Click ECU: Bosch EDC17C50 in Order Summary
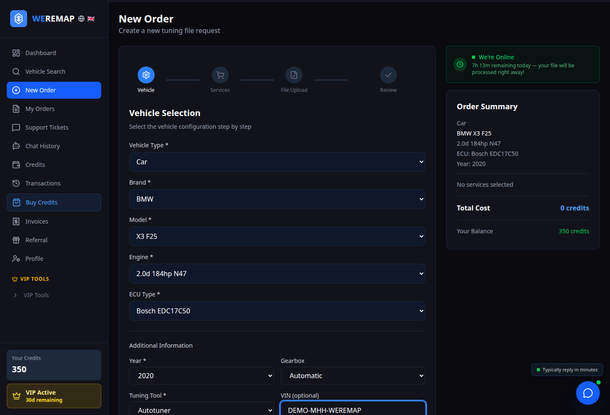This screenshot has width=610, height=415. click(488, 154)
